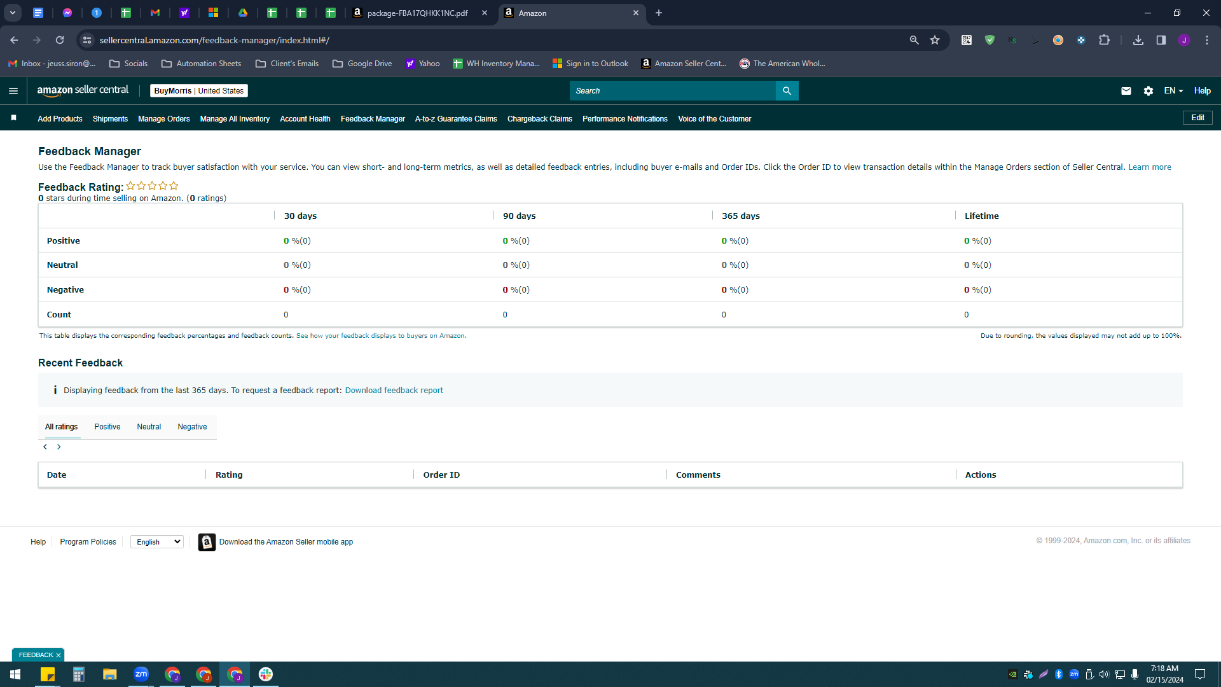Screen dimensions: 1221x687
Task: Click the Edit navigation bar button
Action: tap(1197, 118)
